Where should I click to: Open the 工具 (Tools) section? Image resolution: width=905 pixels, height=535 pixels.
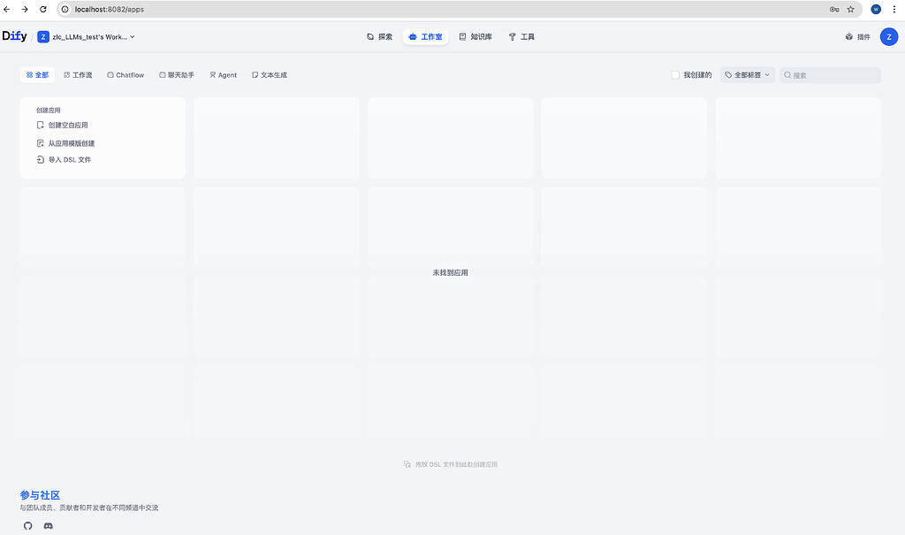point(521,36)
